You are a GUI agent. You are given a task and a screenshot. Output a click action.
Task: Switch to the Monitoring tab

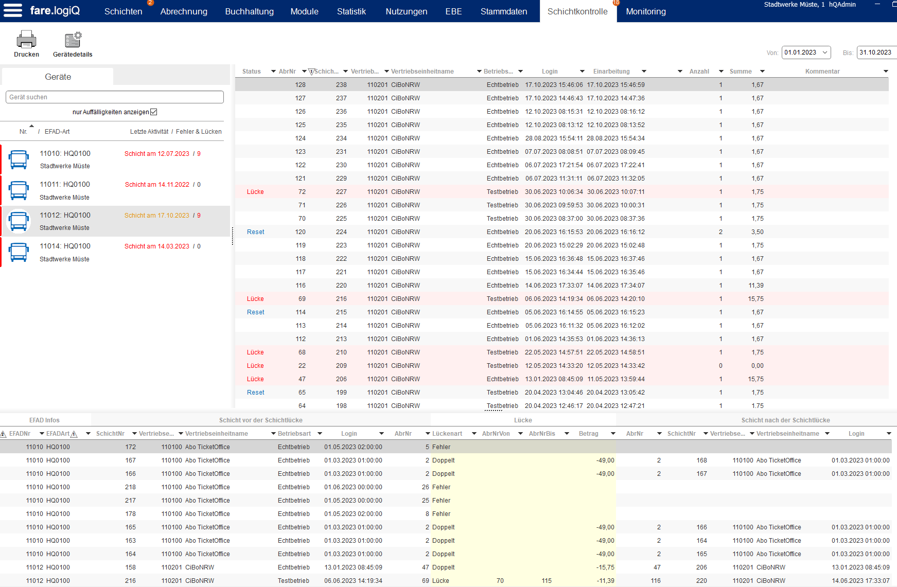[x=645, y=11]
